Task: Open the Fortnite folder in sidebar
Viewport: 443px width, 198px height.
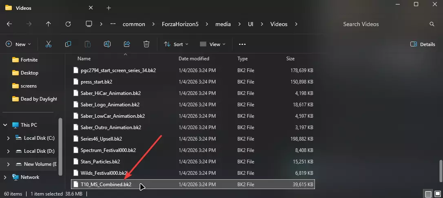Action: [x=29, y=60]
